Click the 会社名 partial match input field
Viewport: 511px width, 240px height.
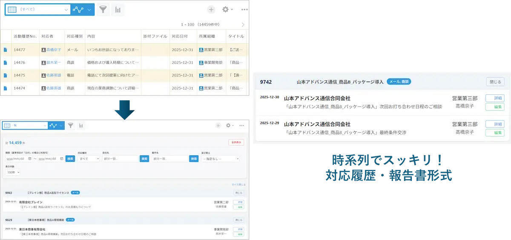(120, 158)
